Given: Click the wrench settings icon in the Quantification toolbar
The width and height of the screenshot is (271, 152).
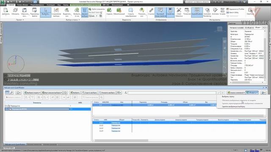Looking at the screenshot, I should pyautogui.click(x=11, y=93).
